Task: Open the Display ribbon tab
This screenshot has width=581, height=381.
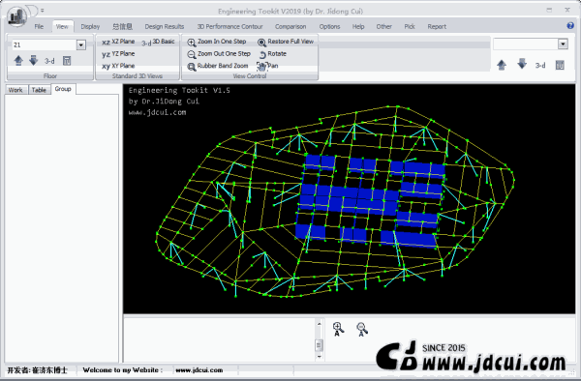Action: [90, 27]
